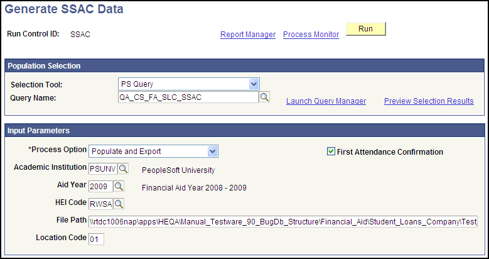Focus the File Path input field
489x259 pixels.
click(x=283, y=221)
